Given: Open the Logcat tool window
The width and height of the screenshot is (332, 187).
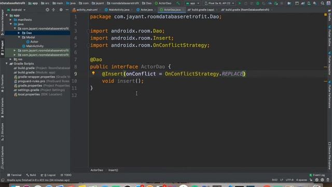Looking at the screenshot, I should (x=48, y=175).
